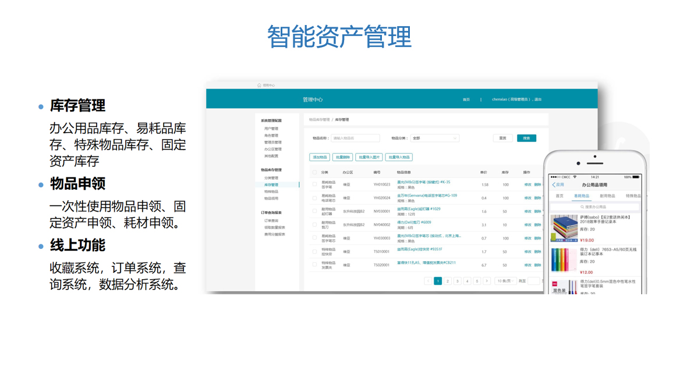Tap the notebook thumbnail for sabo product
The image size is (687, 378).
click(x=564, y=229)
